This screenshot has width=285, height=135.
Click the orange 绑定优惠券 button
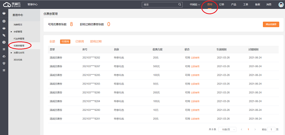[x=271, y=24]
